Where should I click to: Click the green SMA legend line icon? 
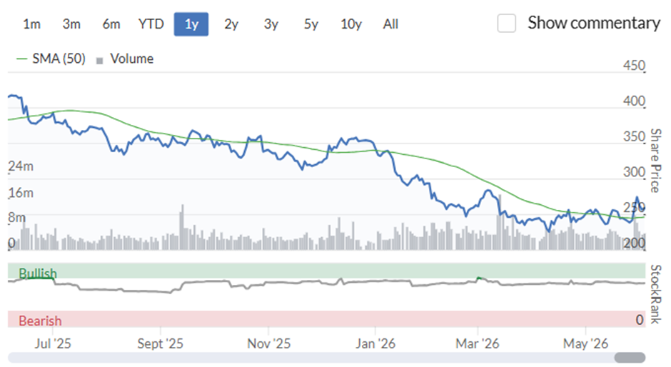22,59
